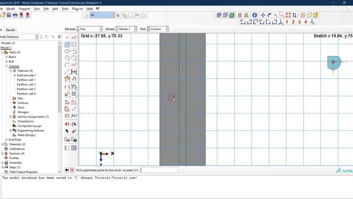Select Partition cell-3 feature

click(x=26, y=89)
